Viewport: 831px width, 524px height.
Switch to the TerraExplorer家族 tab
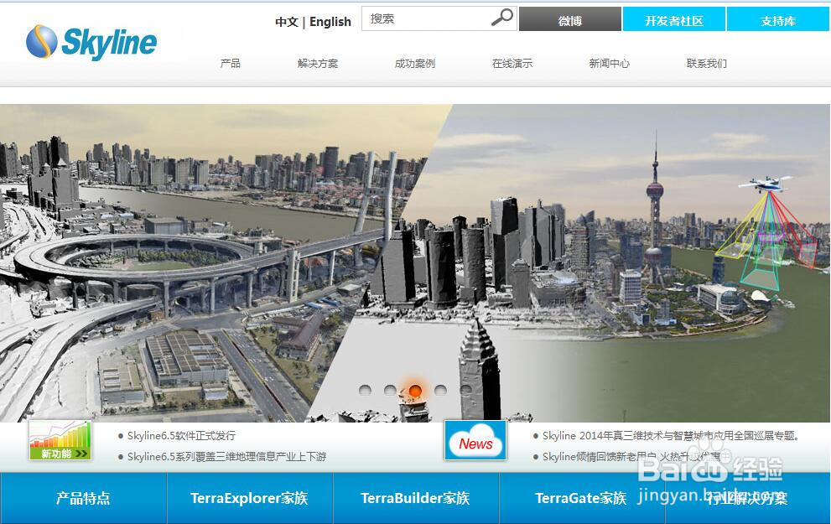(250, 498)
